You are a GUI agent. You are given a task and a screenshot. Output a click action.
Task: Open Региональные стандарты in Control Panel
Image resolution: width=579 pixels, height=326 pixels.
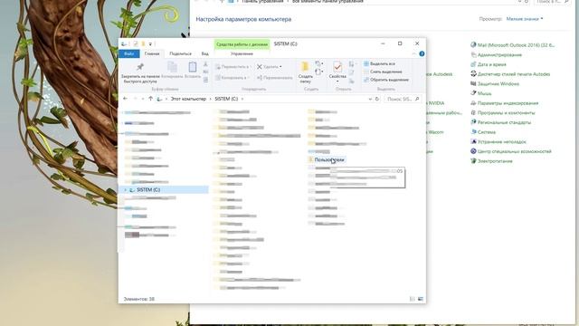coord(500,122)
